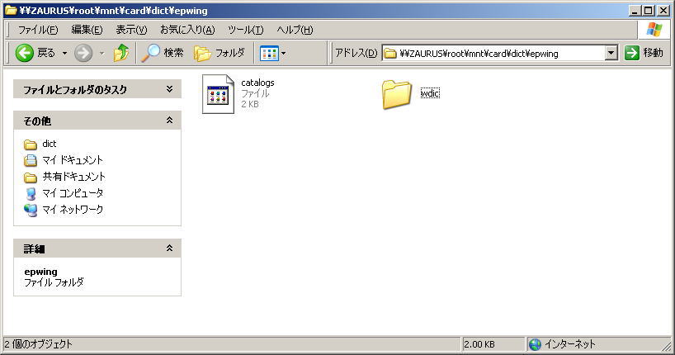Select the wdic folder icon
Image resolution: width=675 pixels, height=355 pixels.
(396, 94)
